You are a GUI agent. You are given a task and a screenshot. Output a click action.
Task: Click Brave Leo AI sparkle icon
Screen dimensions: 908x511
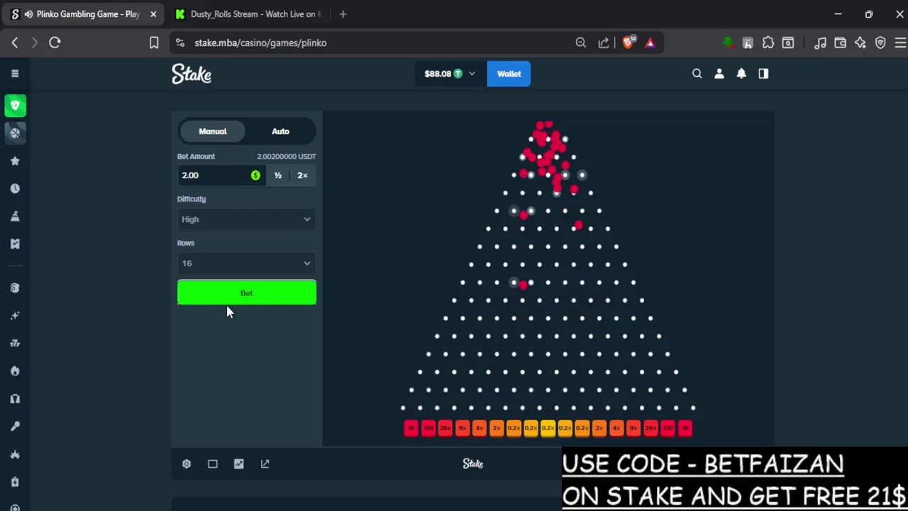(860, 43)
